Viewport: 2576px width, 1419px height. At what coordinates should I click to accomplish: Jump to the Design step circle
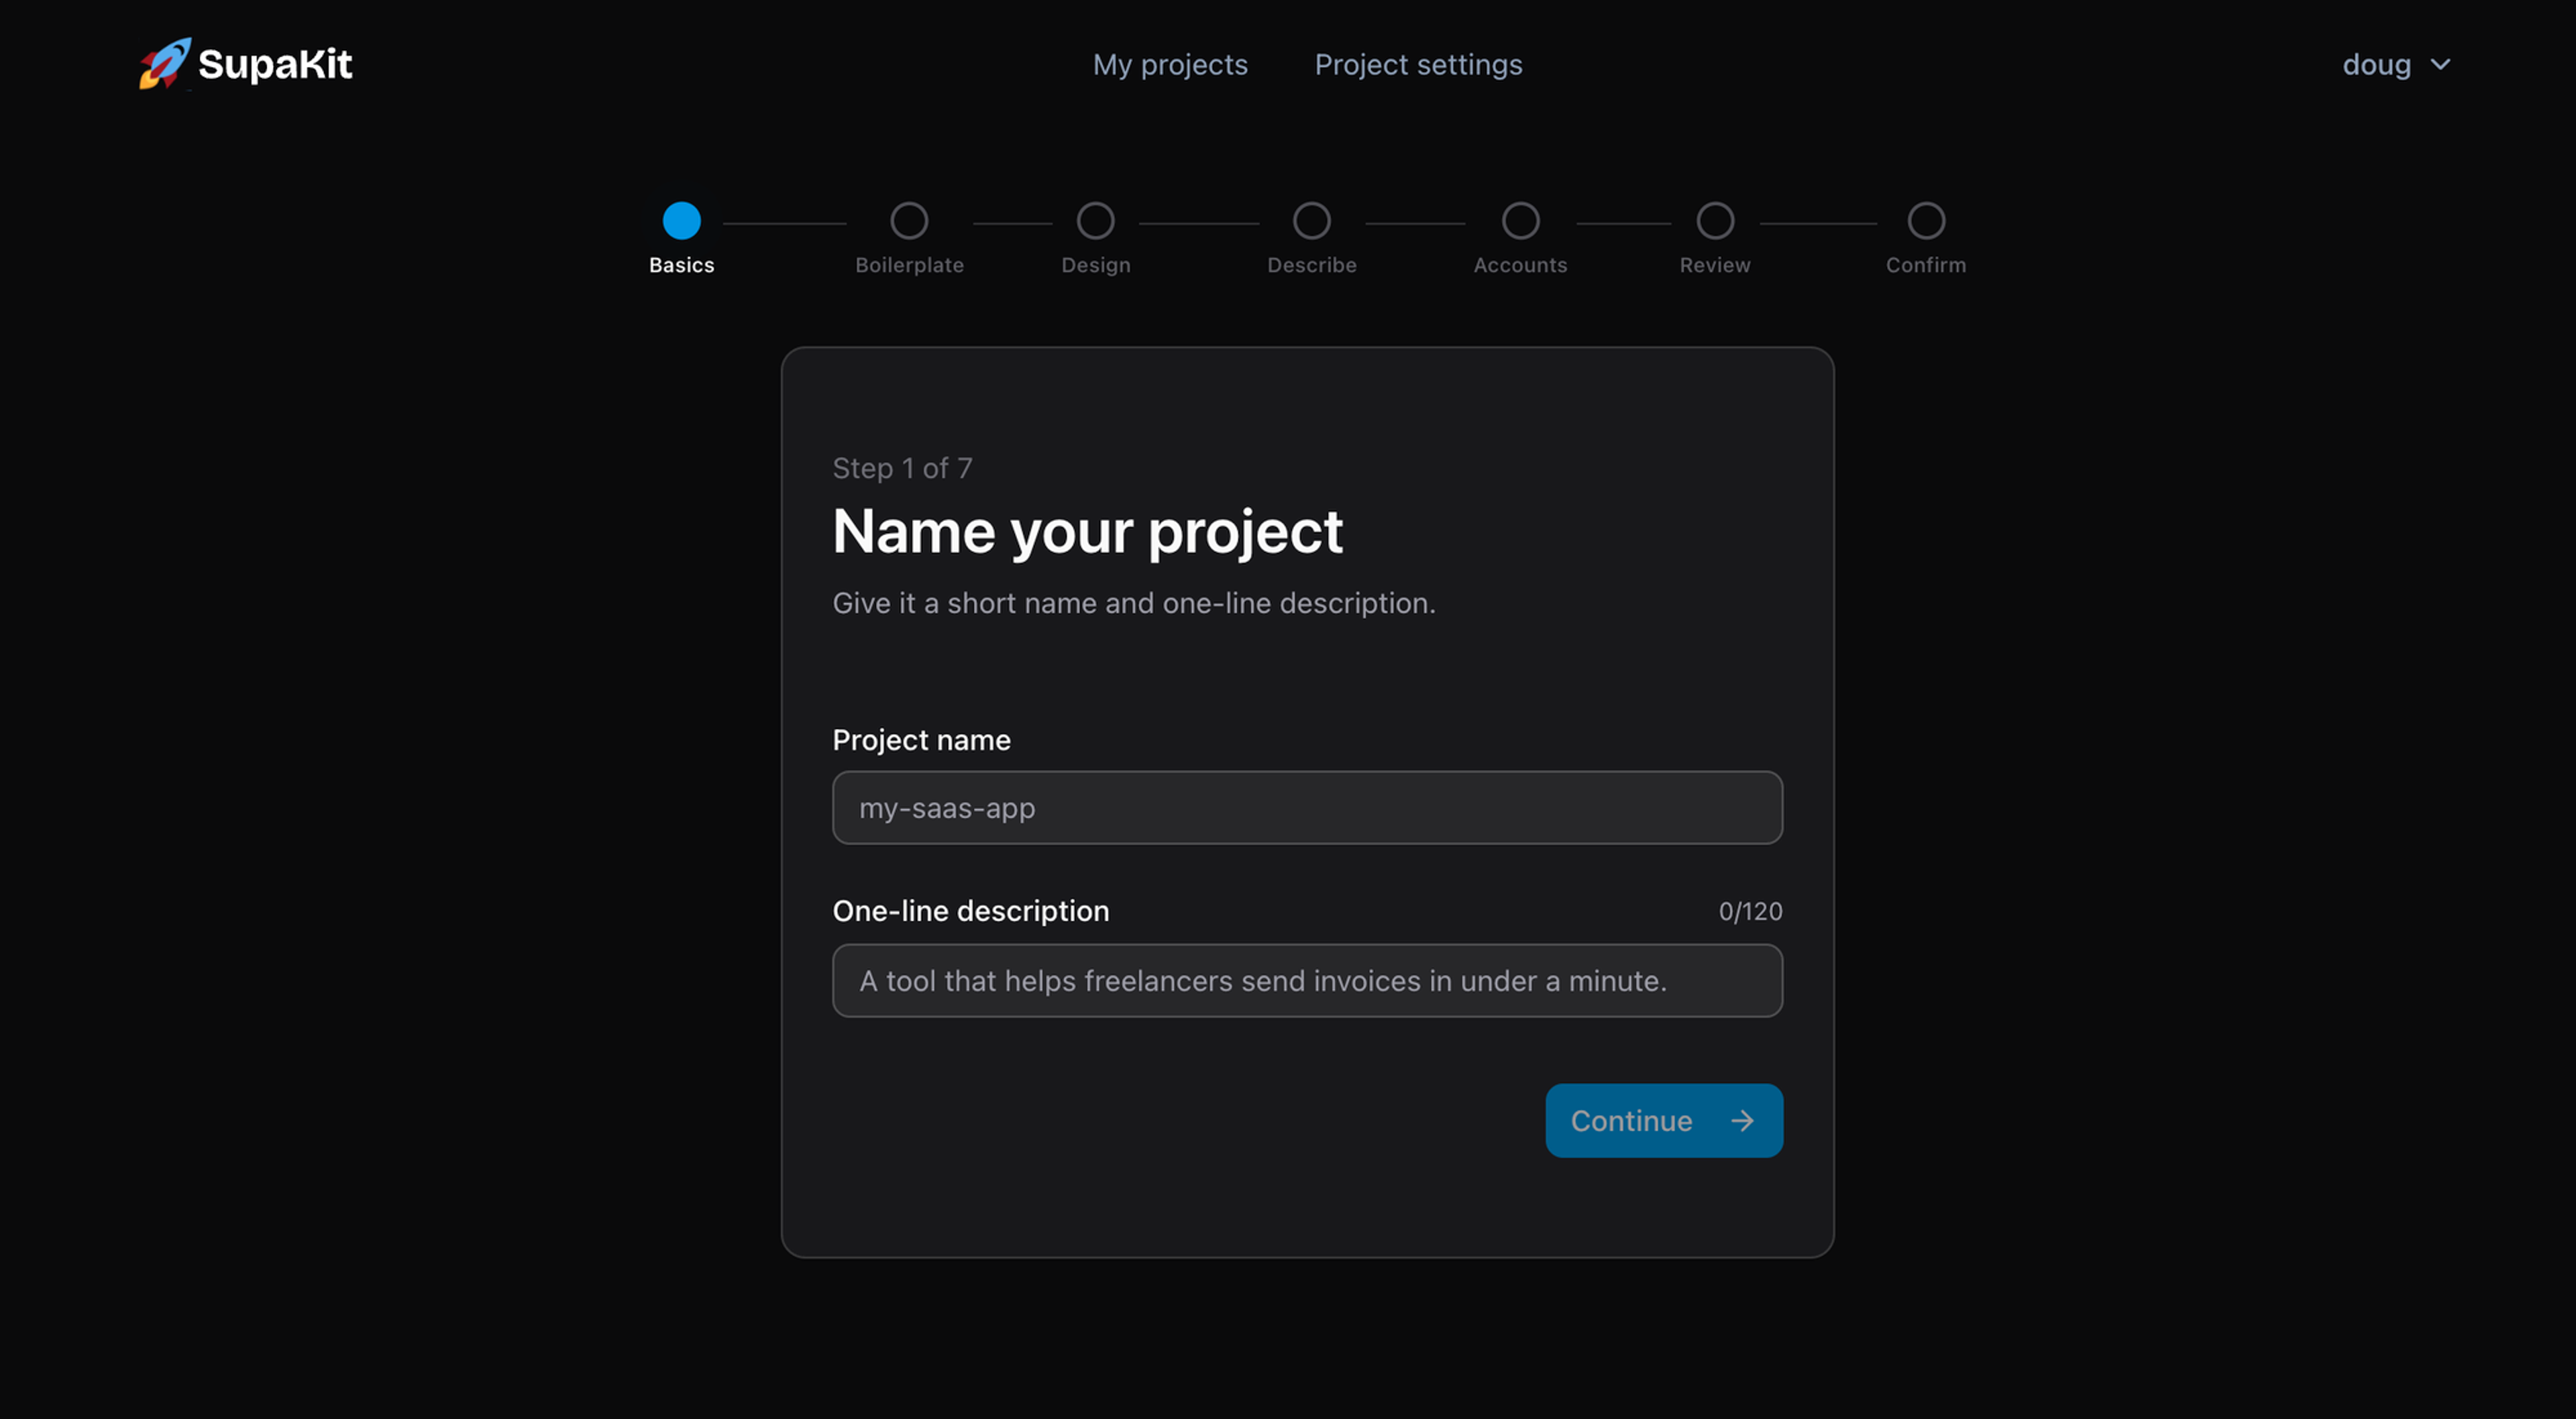click(x=1095, y=221)
